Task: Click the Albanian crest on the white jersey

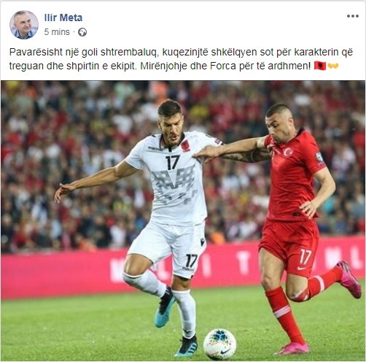Action: 185,146
